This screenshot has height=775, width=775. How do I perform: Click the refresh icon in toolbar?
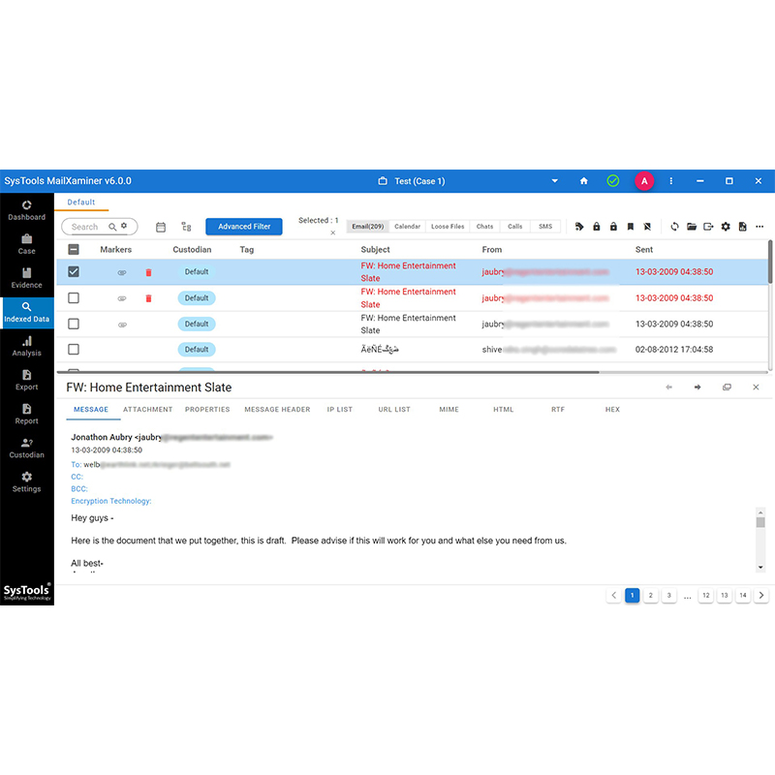point(674,227)
